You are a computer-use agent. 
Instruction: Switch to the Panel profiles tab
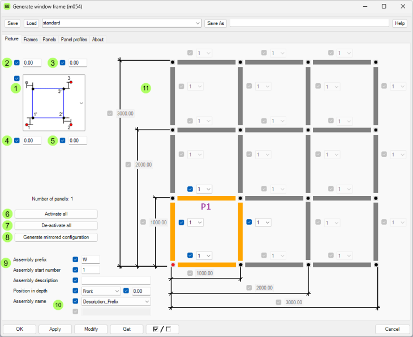click(74, 40)
